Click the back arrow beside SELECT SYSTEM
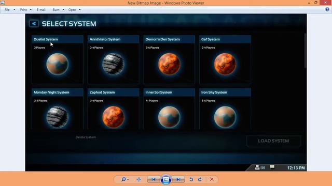 34,24
